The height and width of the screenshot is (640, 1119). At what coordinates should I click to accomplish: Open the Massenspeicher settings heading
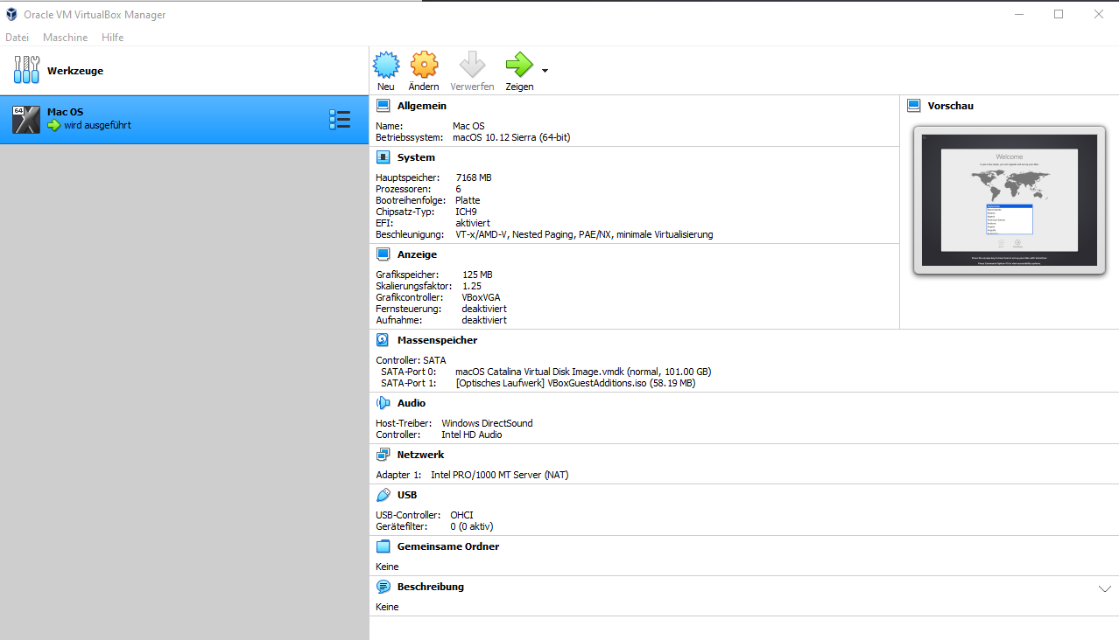tap(437, 340)
